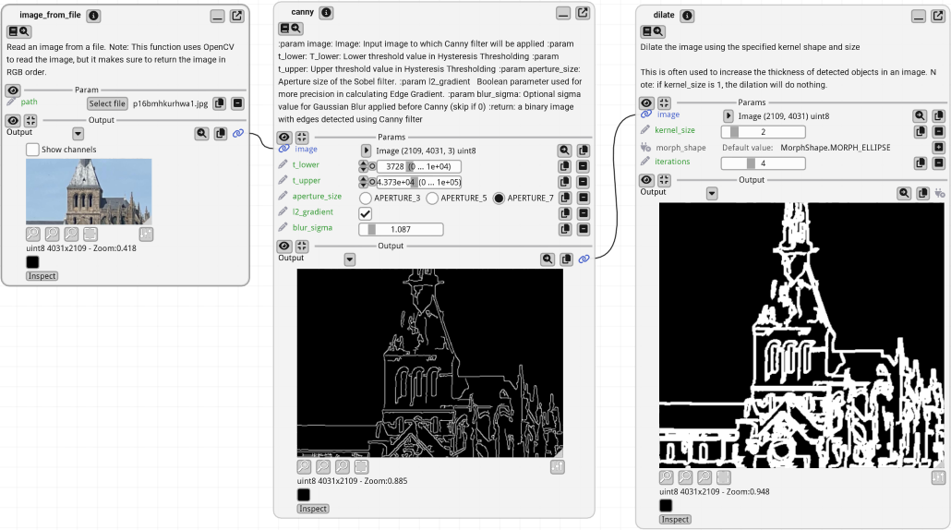Toggle visibility of the dilate Params section
This screenshot has height=530, width=951.
pos(646,102)
